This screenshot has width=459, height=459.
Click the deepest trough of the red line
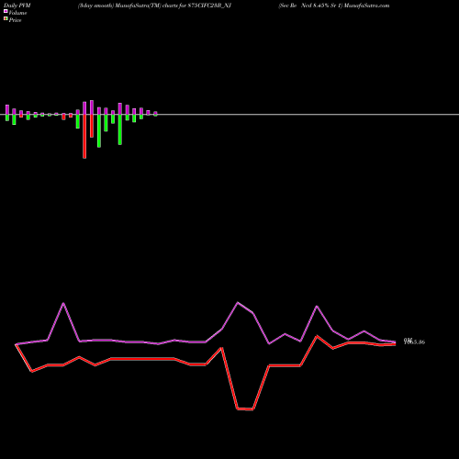[x=245, y=409]
